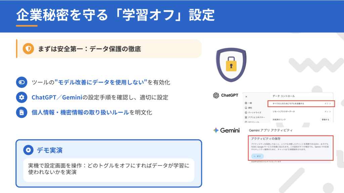Click the ChatGPT logo icon
The image size is (344, 193).
[216, 95]
